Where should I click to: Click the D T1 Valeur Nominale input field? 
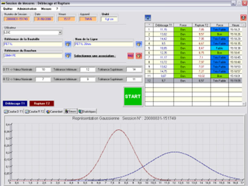(43, 70)
